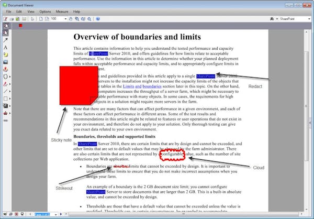This screenshot has height=219, width=314.
Task: Select the yellow sticky note tool
Action: tap(6, 54)
